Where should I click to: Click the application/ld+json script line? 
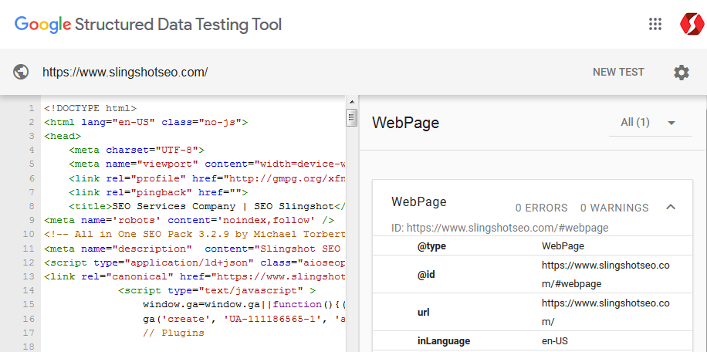click(x=195, y=262)
